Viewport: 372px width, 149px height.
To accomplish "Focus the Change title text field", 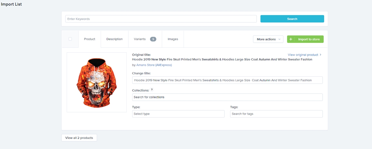I will pyautogui.click(x=227, y=80).
